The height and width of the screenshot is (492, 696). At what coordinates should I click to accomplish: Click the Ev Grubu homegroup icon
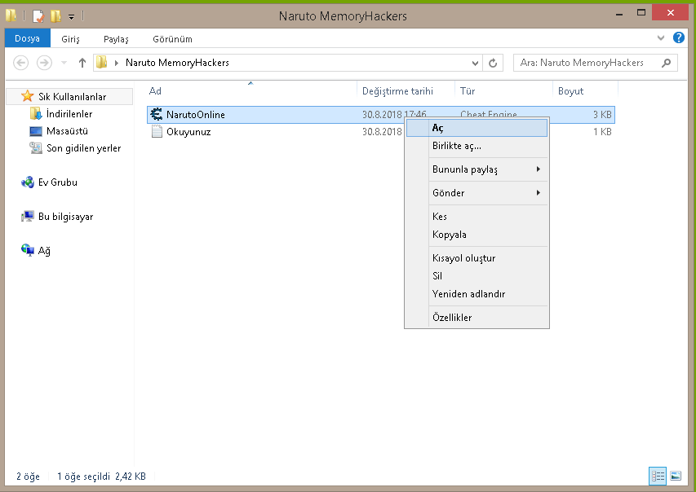click(x=28, y=182)
